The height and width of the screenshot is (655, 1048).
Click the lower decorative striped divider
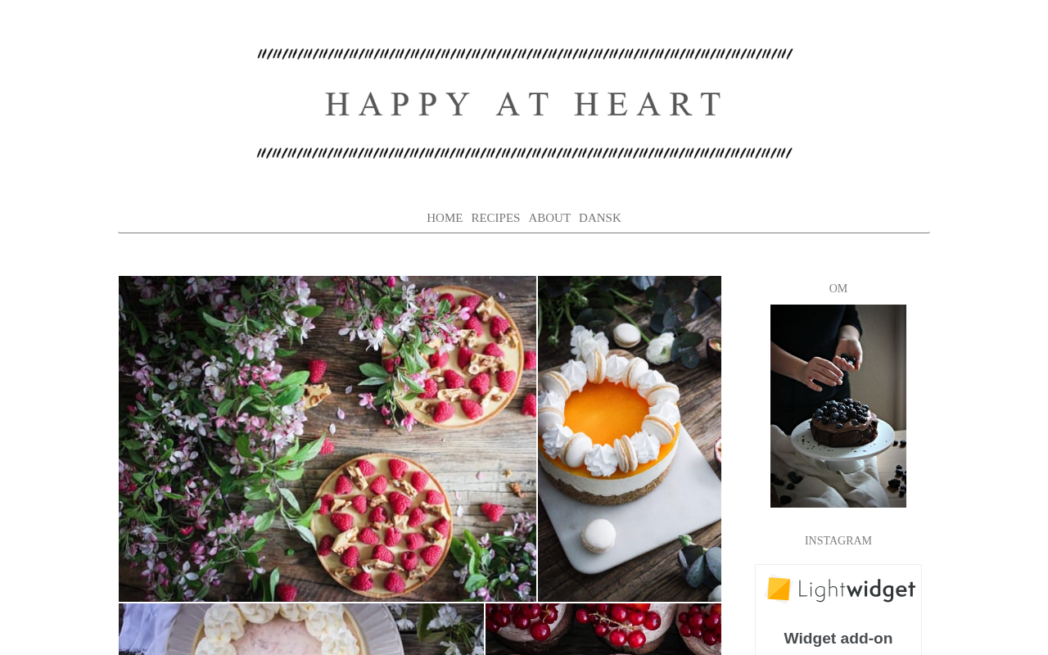pos(524,153)
